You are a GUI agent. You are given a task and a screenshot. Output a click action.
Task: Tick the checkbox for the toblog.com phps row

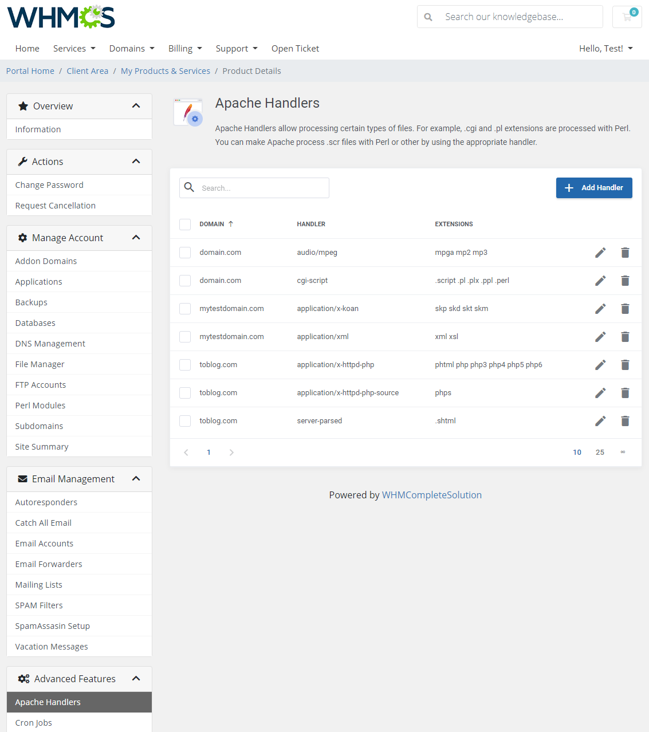185,393
